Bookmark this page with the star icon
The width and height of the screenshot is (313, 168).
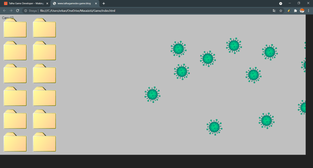point(281,10)
